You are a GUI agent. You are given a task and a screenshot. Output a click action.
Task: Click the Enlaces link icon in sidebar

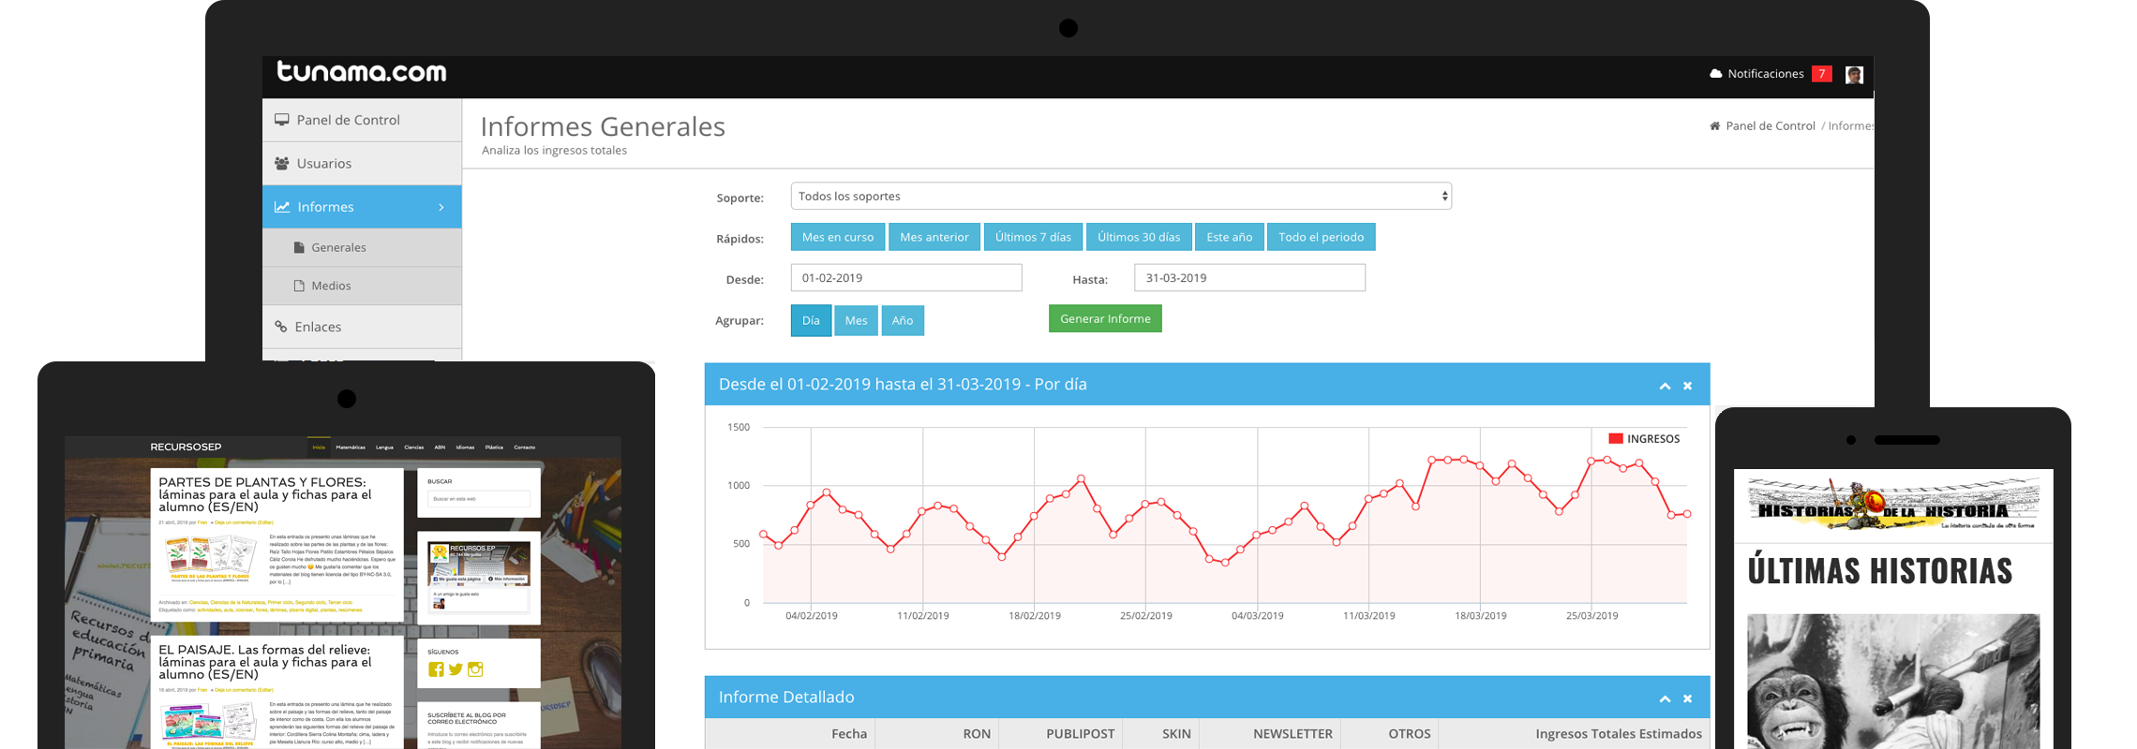(280, 327)
